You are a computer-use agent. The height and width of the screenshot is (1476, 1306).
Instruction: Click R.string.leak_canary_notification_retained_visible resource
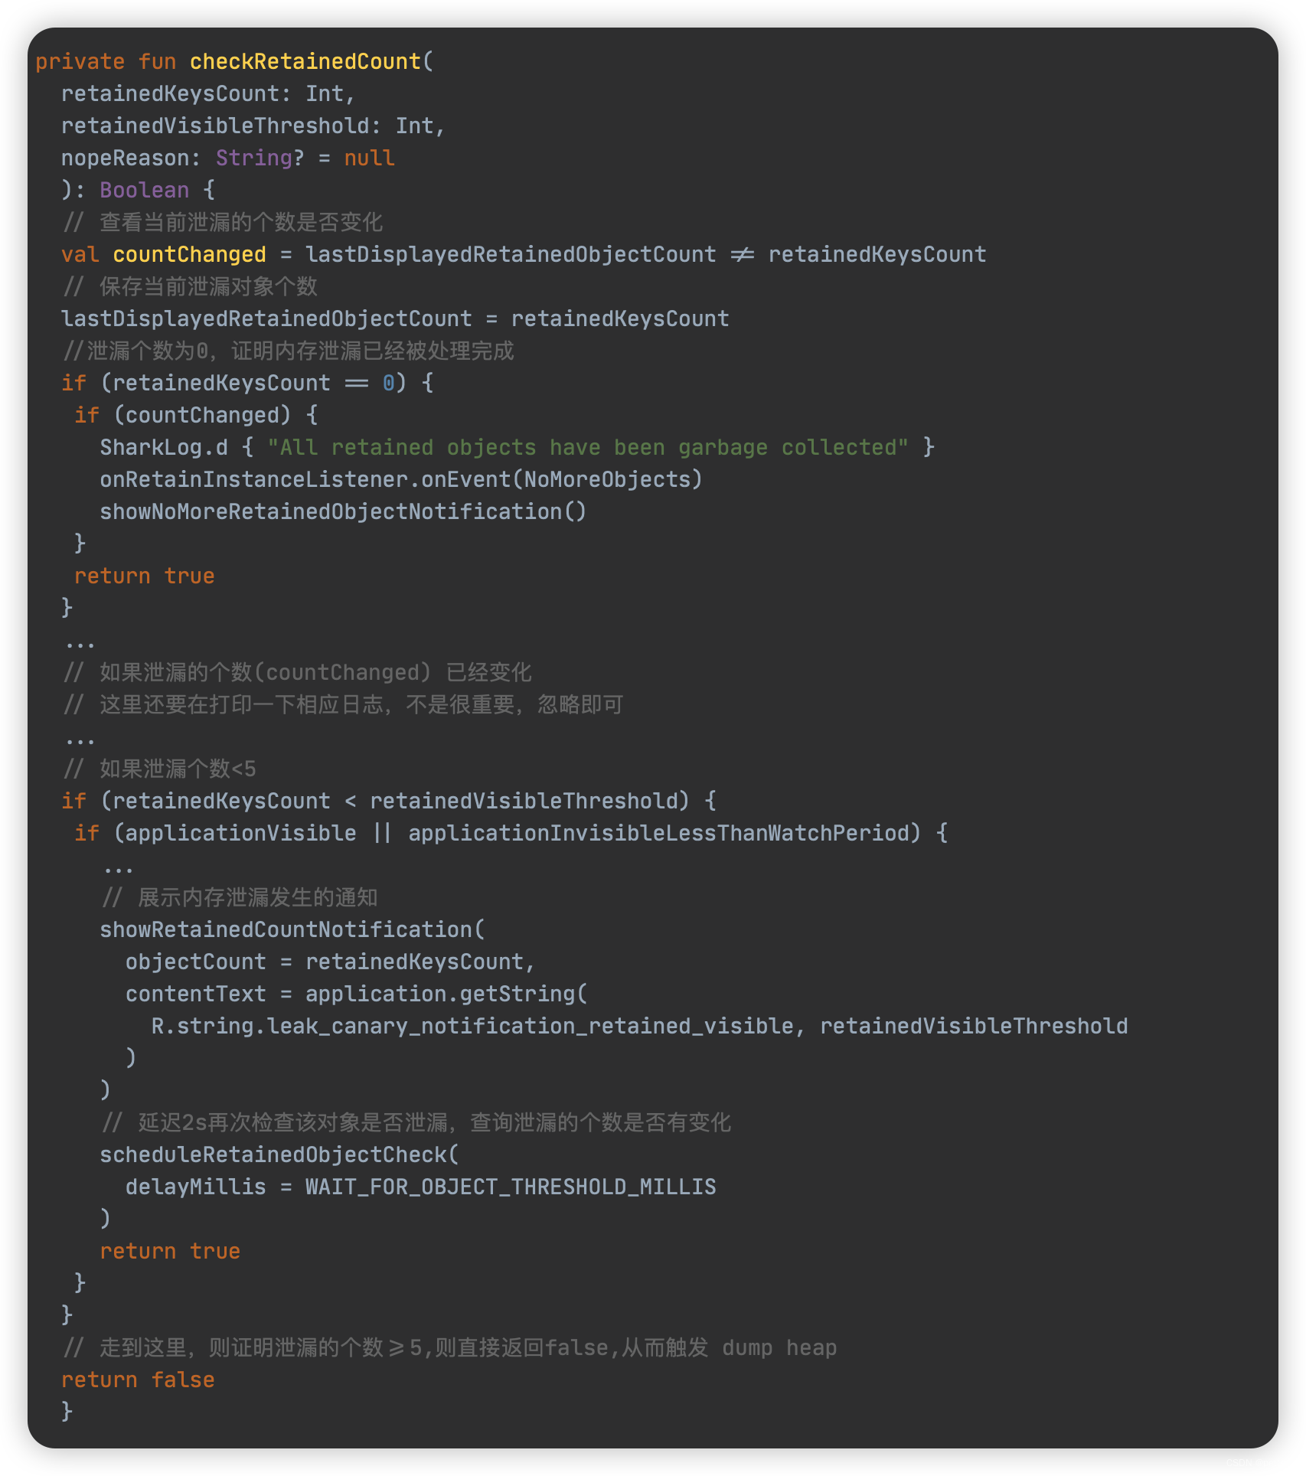click(x=472, y=1026)
